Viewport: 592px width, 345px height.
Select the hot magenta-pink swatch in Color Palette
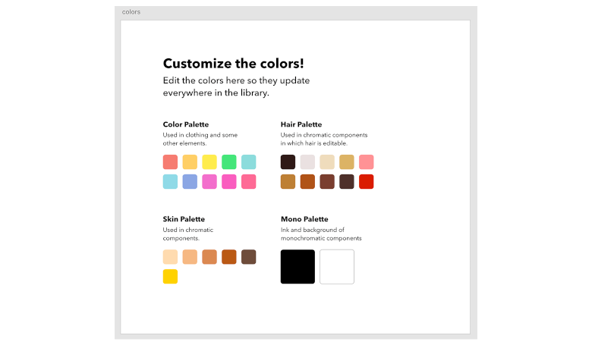tap(229, 181)
